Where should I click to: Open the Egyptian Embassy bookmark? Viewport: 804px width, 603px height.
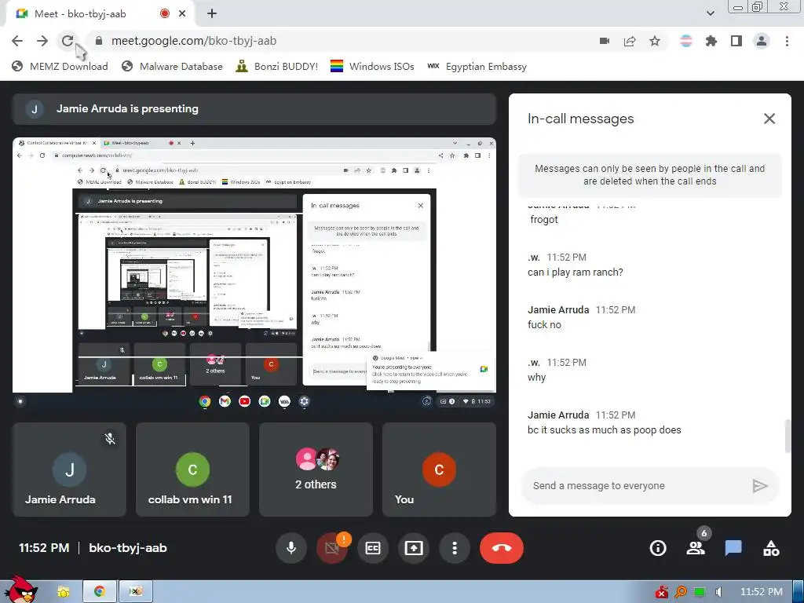point(477,66)
